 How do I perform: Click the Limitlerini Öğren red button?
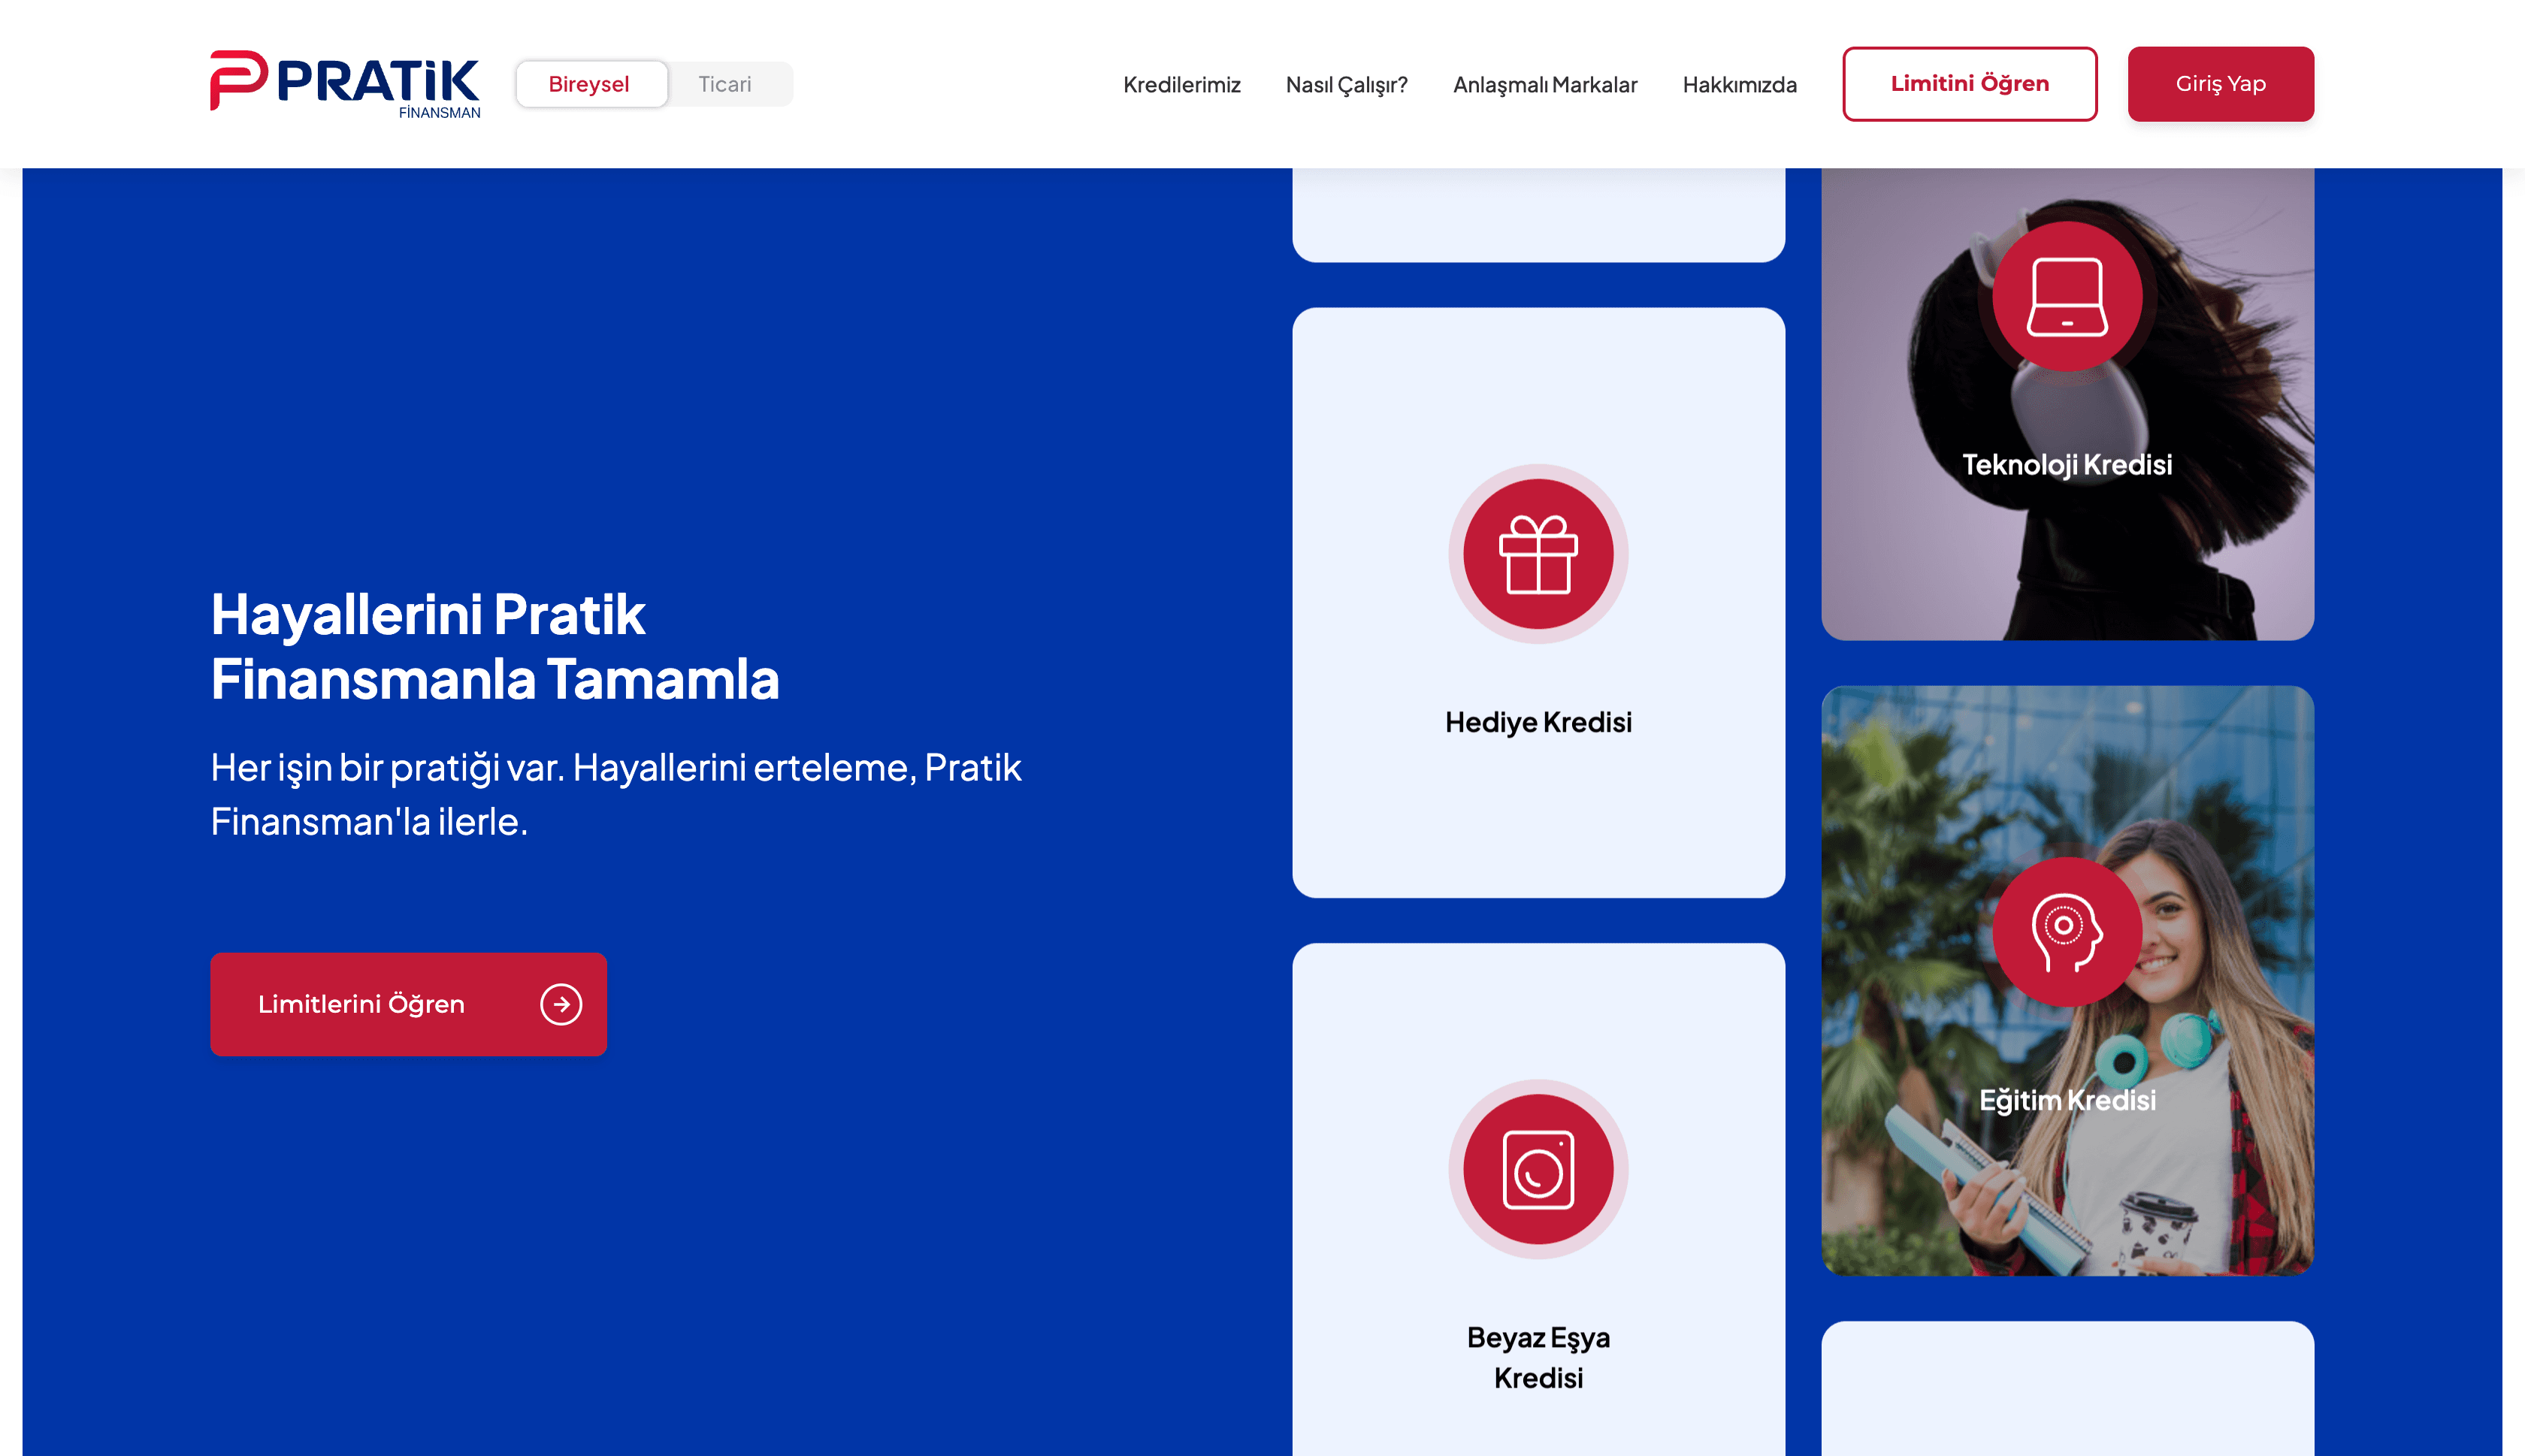pos(408,1004)
